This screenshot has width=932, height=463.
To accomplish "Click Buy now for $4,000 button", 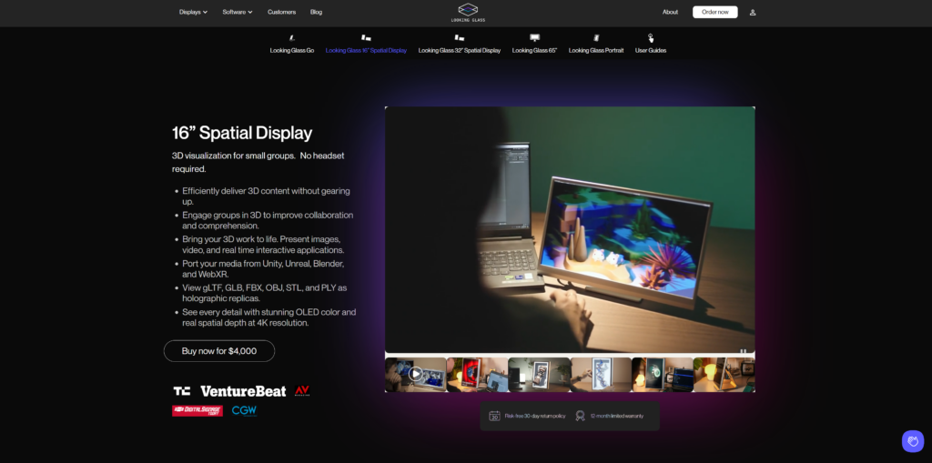I will point(219,351).
